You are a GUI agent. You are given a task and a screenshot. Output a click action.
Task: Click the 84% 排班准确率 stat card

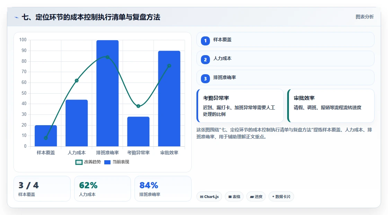tap(163, 189)
